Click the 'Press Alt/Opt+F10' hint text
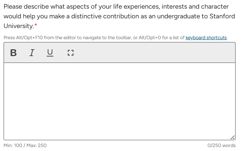Viewport: 241px width, 151px height. [22, 38]
